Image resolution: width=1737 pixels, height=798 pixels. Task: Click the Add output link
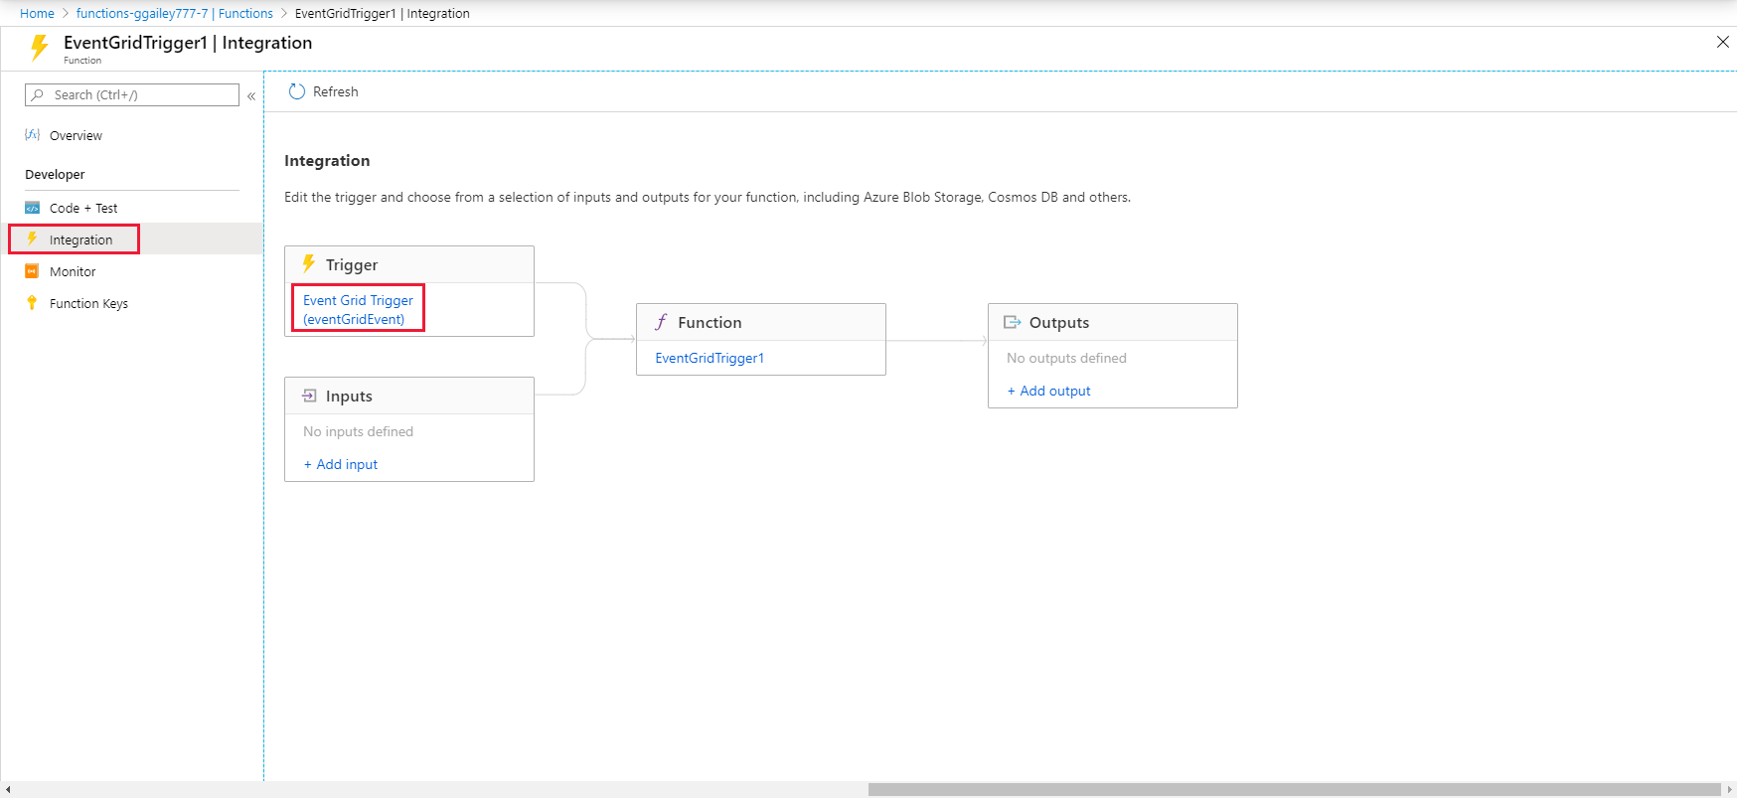coord(1049,391)
